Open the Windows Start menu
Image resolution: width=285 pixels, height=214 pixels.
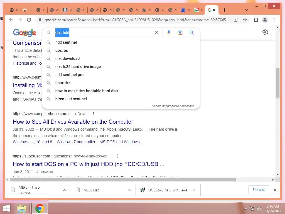coord(7,208)
